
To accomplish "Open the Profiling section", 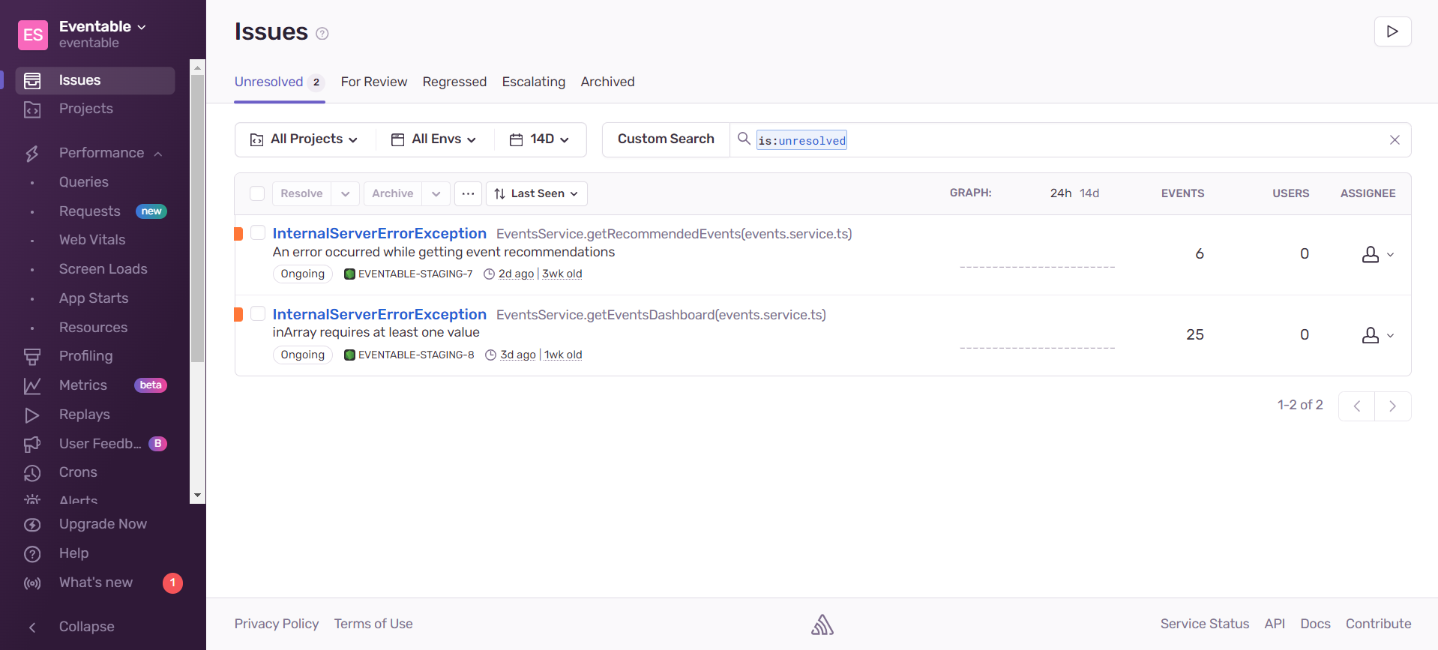I will tap(86, 356).
